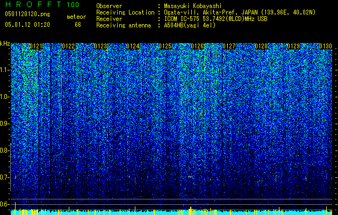Click the 0.9 frequency axis label
The height and width of the screenshot is (215, 338).
tap(5, 124)
